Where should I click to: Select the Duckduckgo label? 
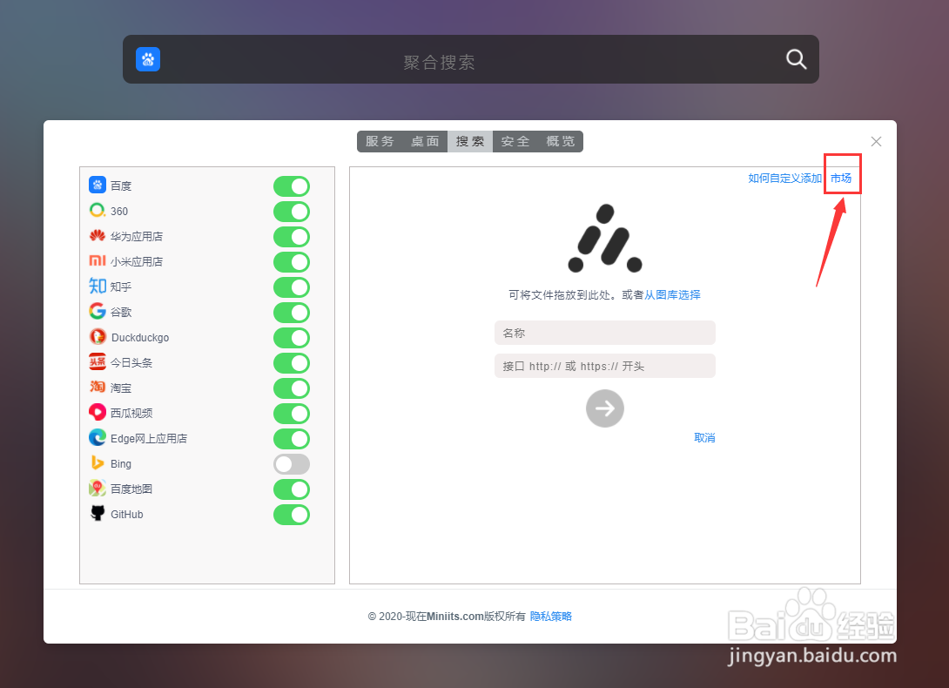point(140,337)
